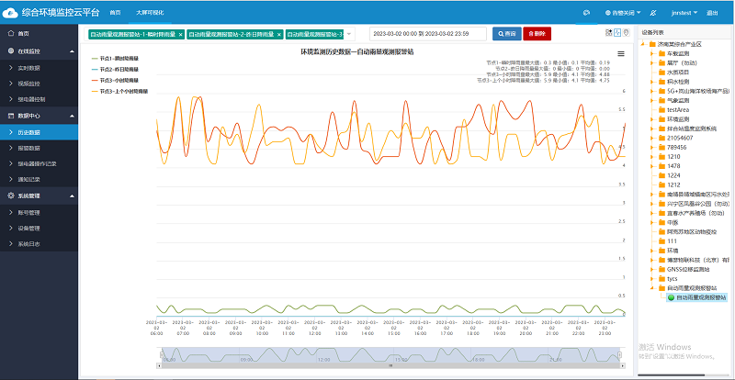Open the chart hamburger menu icon
This screenshot has height=380, width=735.
pyautogui.click(x=622, y=53)
